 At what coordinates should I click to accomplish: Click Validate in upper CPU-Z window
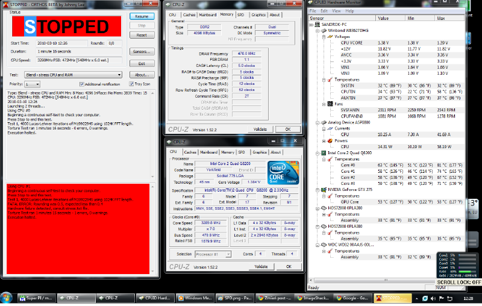point(260,130)
